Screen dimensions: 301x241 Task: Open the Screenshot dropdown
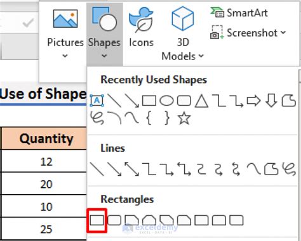[x=248, y=33]
